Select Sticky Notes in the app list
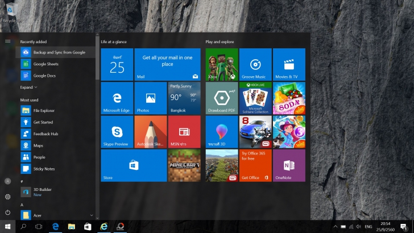 coord(44,169)
